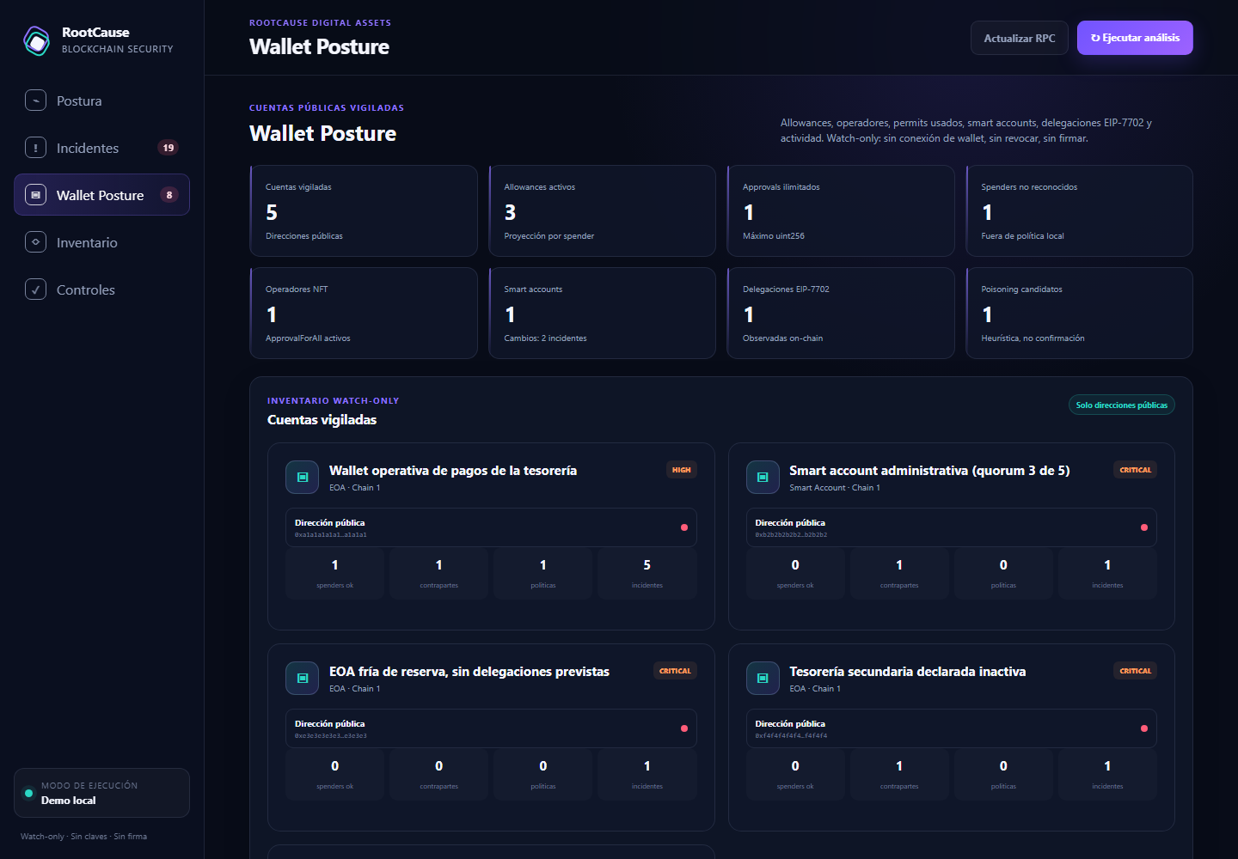Click the address 0xf4f4f4f4f4…f4f4f4
1238x859 pixels.
coord(791,735)
